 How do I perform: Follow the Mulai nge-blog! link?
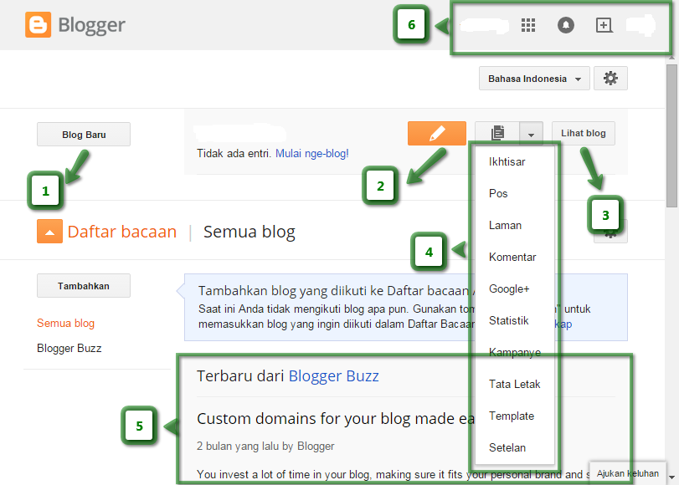pos(311,154)
